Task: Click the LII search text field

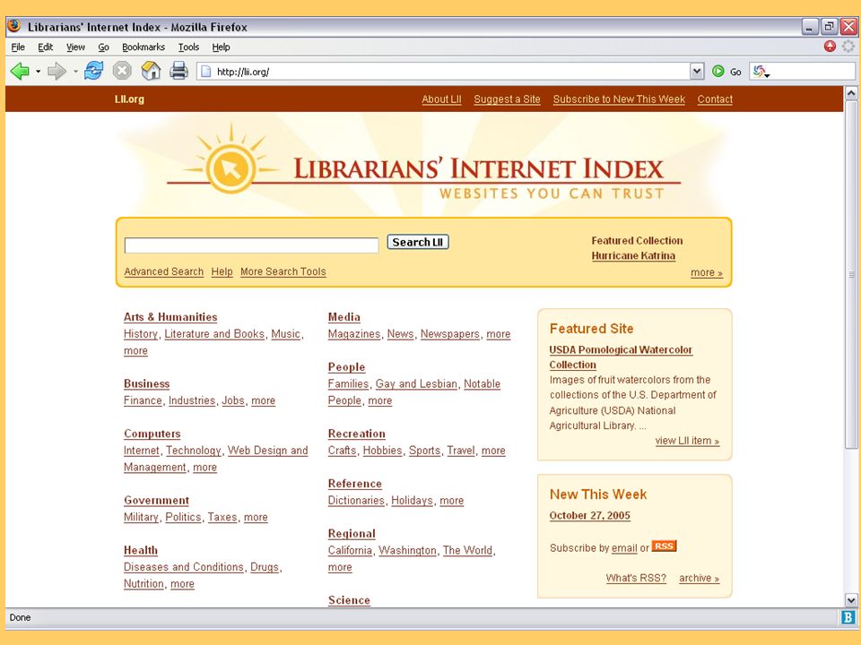Action: (x=251, y=245)
